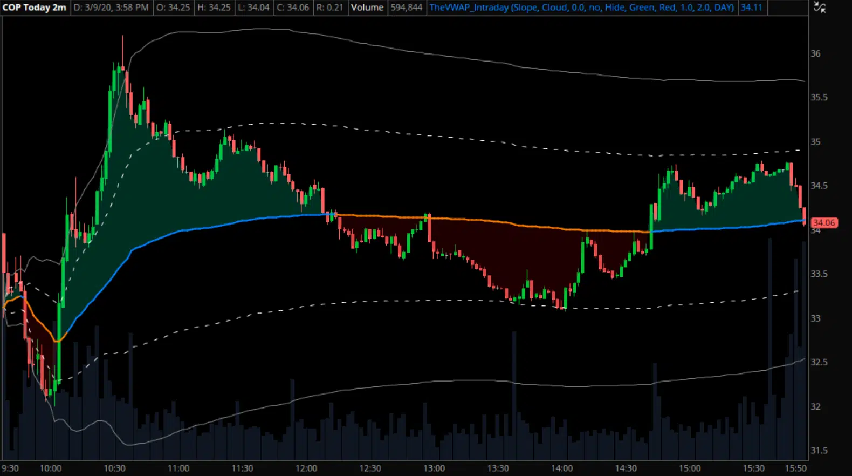This screenshot has width=852, height=476.
Task: Click the 33 price axis label
Action: [x=815, y=318]
